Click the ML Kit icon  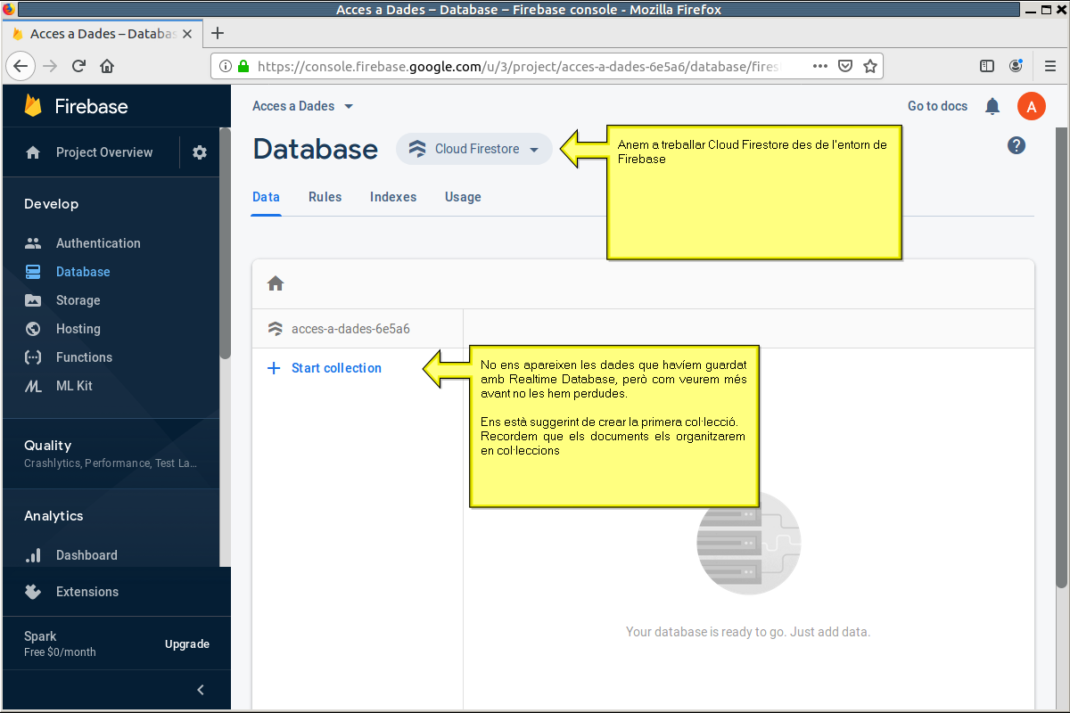click(33, 386)
